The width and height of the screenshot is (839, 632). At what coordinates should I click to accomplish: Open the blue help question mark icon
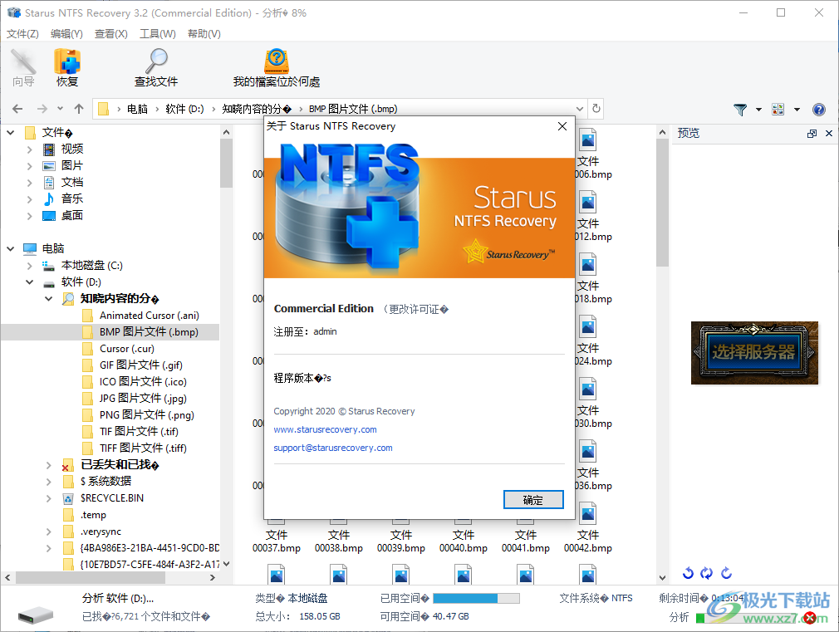819,110
